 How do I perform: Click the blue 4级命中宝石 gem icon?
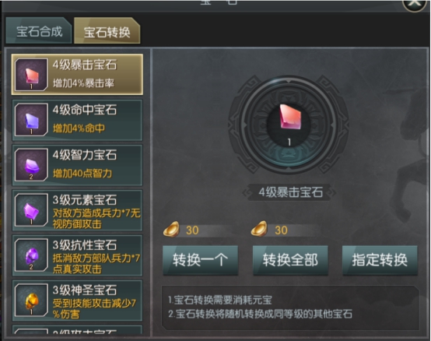[31, 120]
